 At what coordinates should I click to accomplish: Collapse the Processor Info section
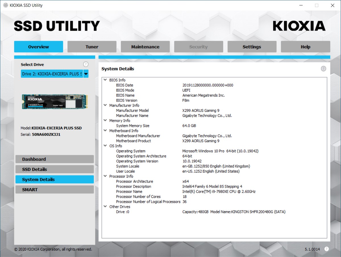(105, 176)
